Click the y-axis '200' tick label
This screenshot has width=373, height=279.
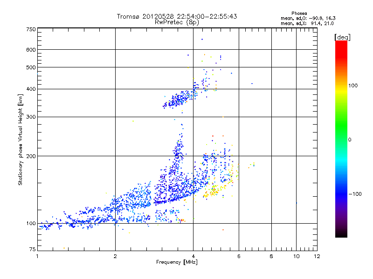coord(31,156)
